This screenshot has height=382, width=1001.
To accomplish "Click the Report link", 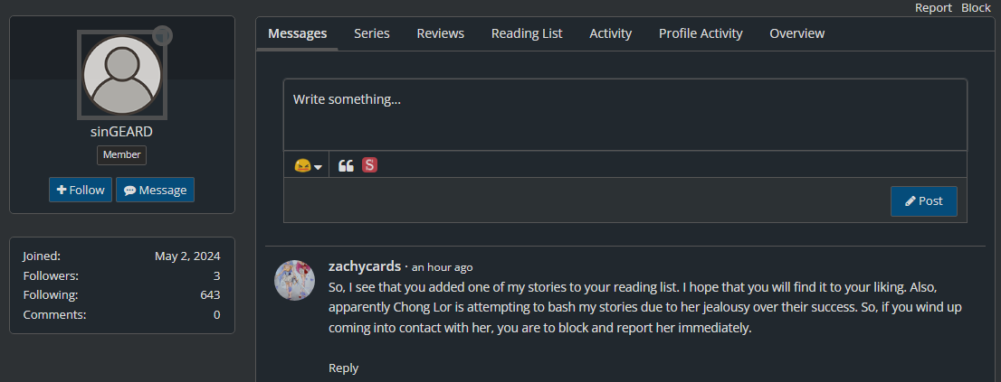I will click(933, 7).
